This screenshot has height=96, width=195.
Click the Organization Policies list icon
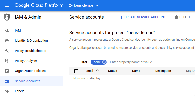point(7,71)
